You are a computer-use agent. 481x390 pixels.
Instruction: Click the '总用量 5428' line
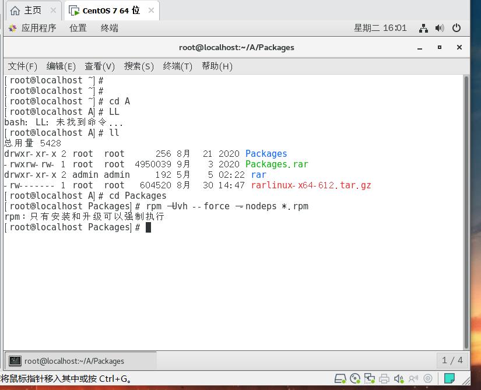33,143
